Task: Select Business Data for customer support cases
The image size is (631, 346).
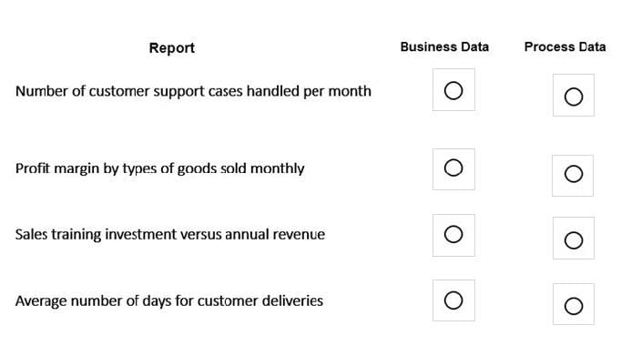Action: pos(453,90)
